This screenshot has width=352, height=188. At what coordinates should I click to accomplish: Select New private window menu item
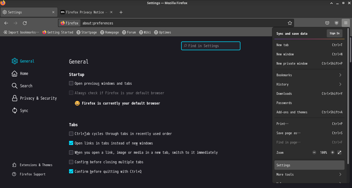click(x=309, y=63)
